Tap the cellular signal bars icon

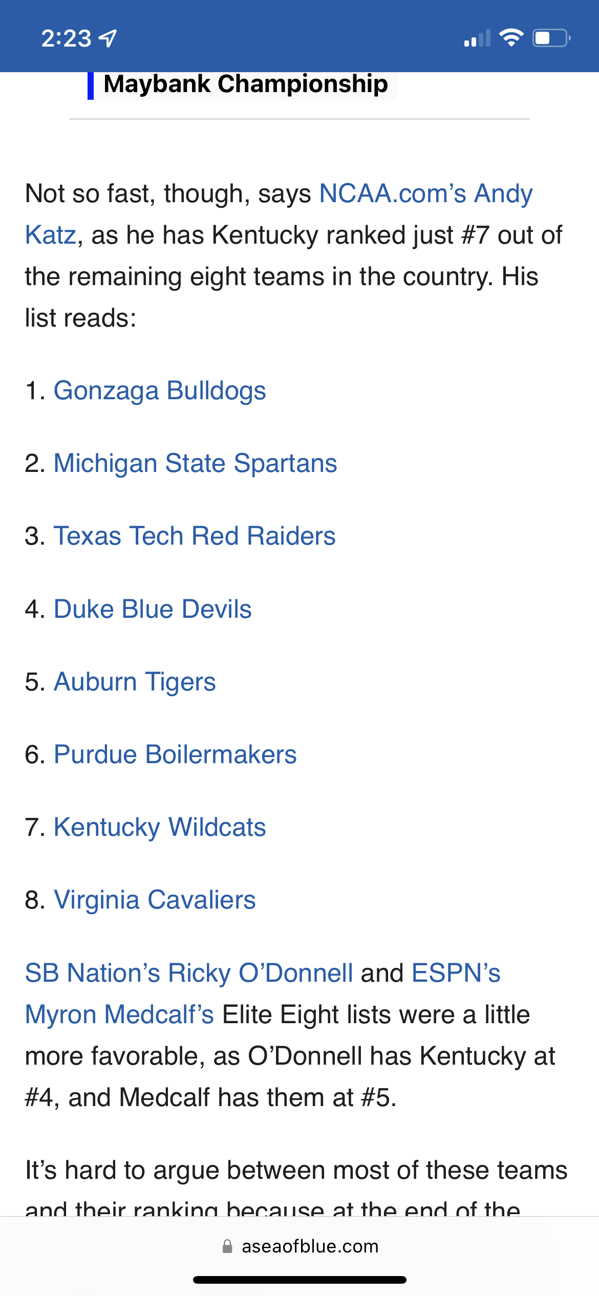(477, 38)
